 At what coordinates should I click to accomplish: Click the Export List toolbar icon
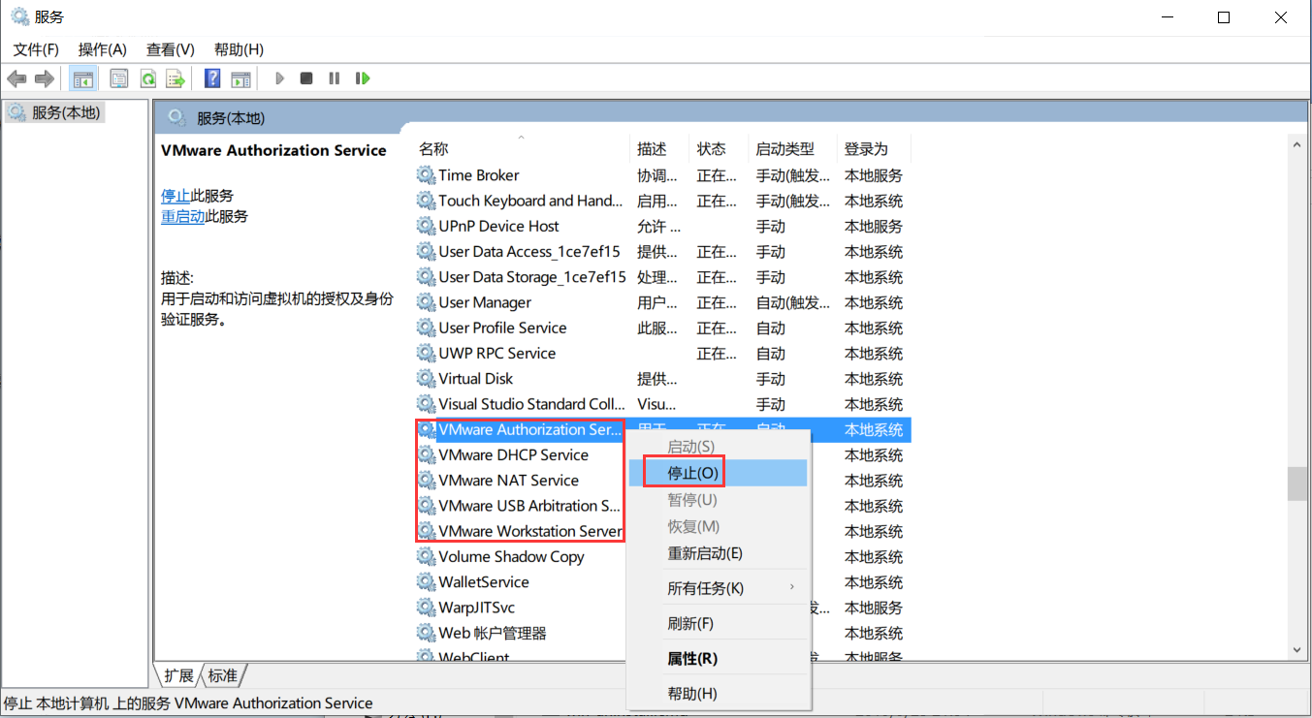[x=176, y=78]
